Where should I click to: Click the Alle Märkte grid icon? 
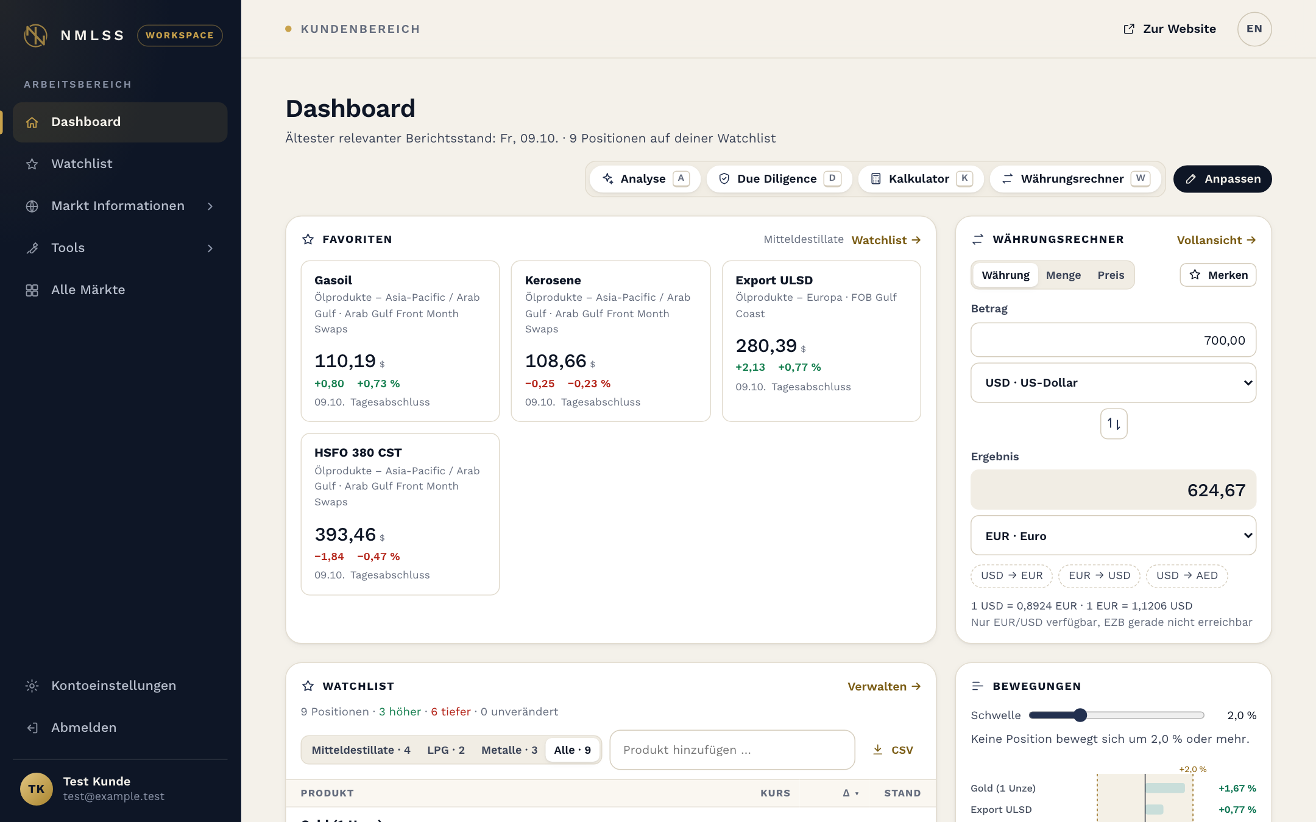click(x=32, y=290)
